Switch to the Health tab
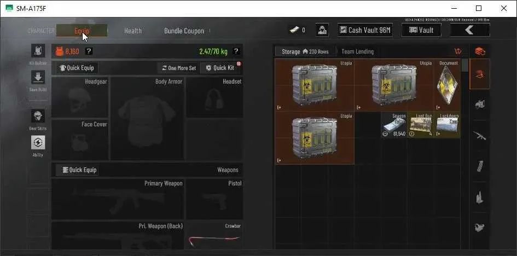 pyautogui.click(x=133, y=31)
